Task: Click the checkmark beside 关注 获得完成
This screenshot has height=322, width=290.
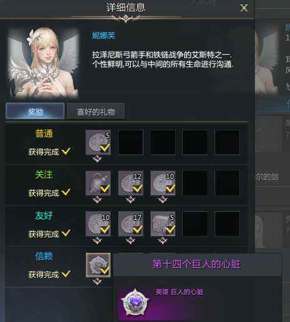Action: tap(66, 192)
